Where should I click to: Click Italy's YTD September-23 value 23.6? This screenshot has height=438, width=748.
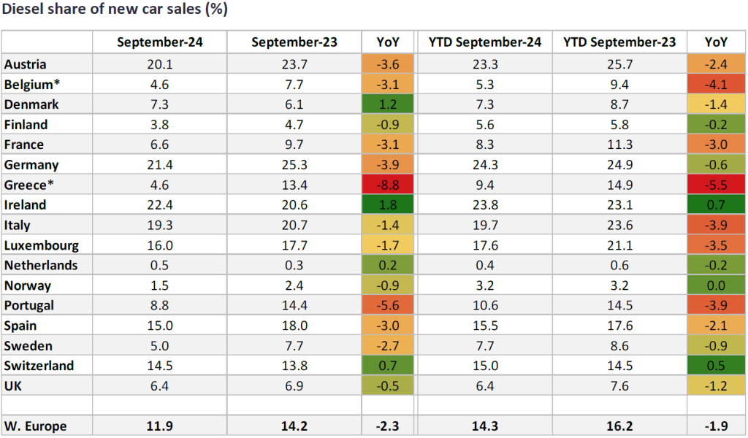tap(619, 225)
